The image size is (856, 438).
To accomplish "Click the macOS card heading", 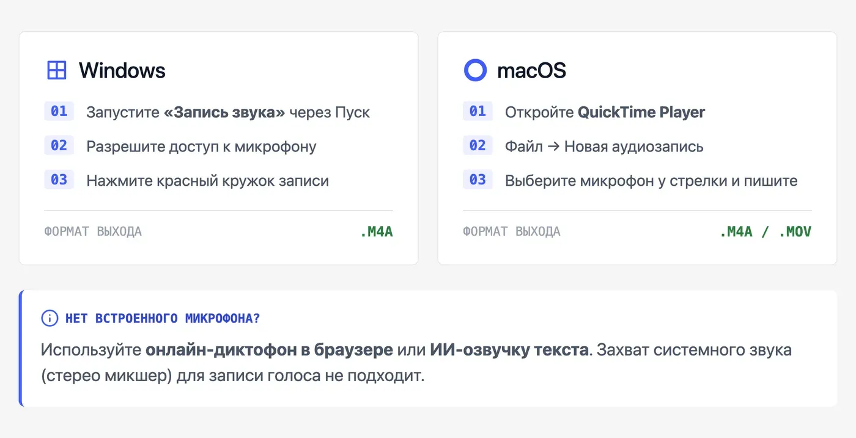I will tap(531, 70).
